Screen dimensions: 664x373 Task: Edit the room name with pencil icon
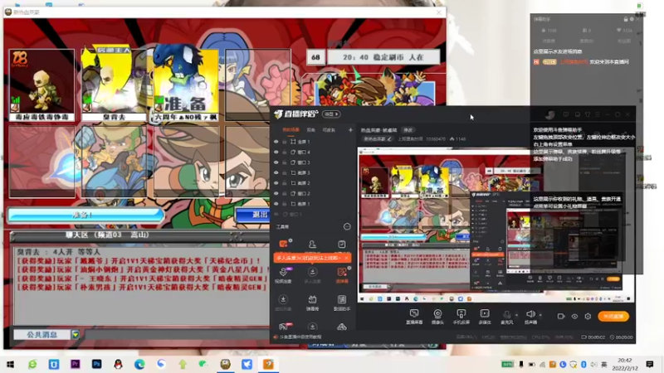tap(389, 138)
